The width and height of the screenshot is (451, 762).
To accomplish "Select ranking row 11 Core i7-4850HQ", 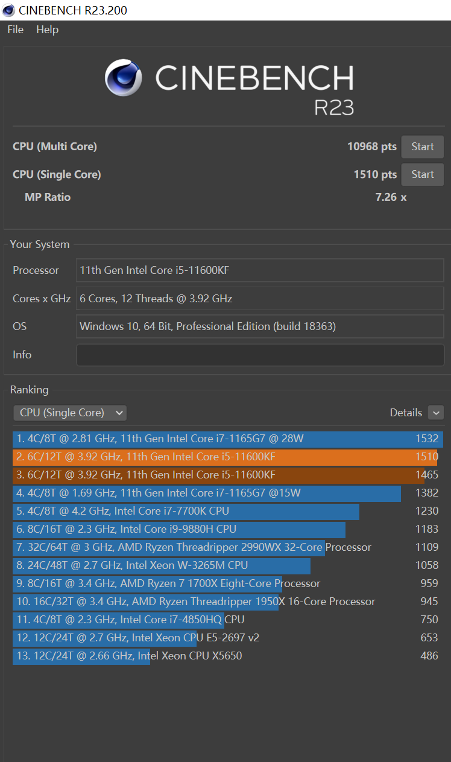I will [x=228, y=620].
